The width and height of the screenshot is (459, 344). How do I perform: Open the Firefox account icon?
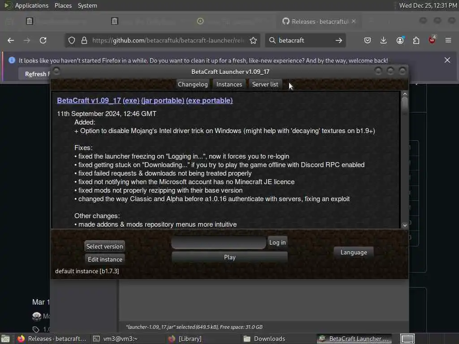coord(400,40)
